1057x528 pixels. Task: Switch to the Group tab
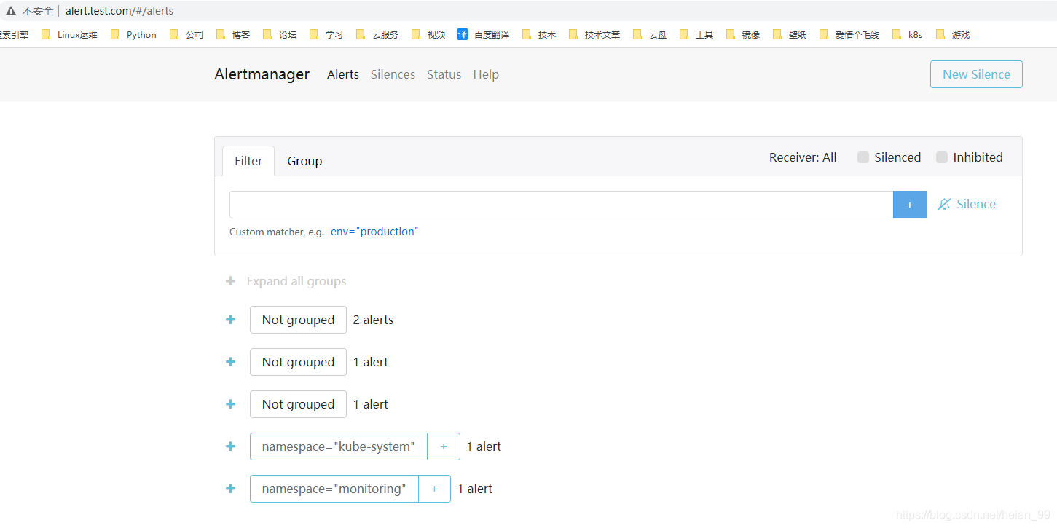click(x=304, y=161)
